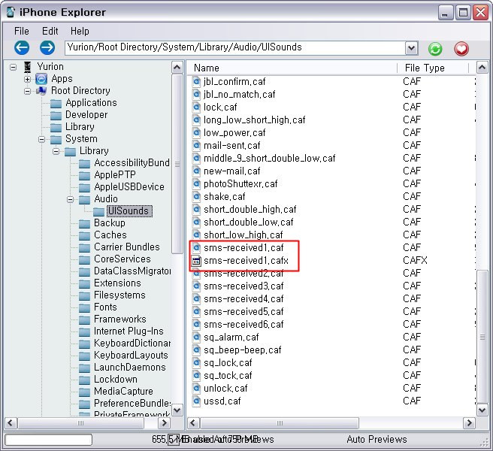Click the unlock.caf file icon
This screenshot has height=451, width=493.
196,389
